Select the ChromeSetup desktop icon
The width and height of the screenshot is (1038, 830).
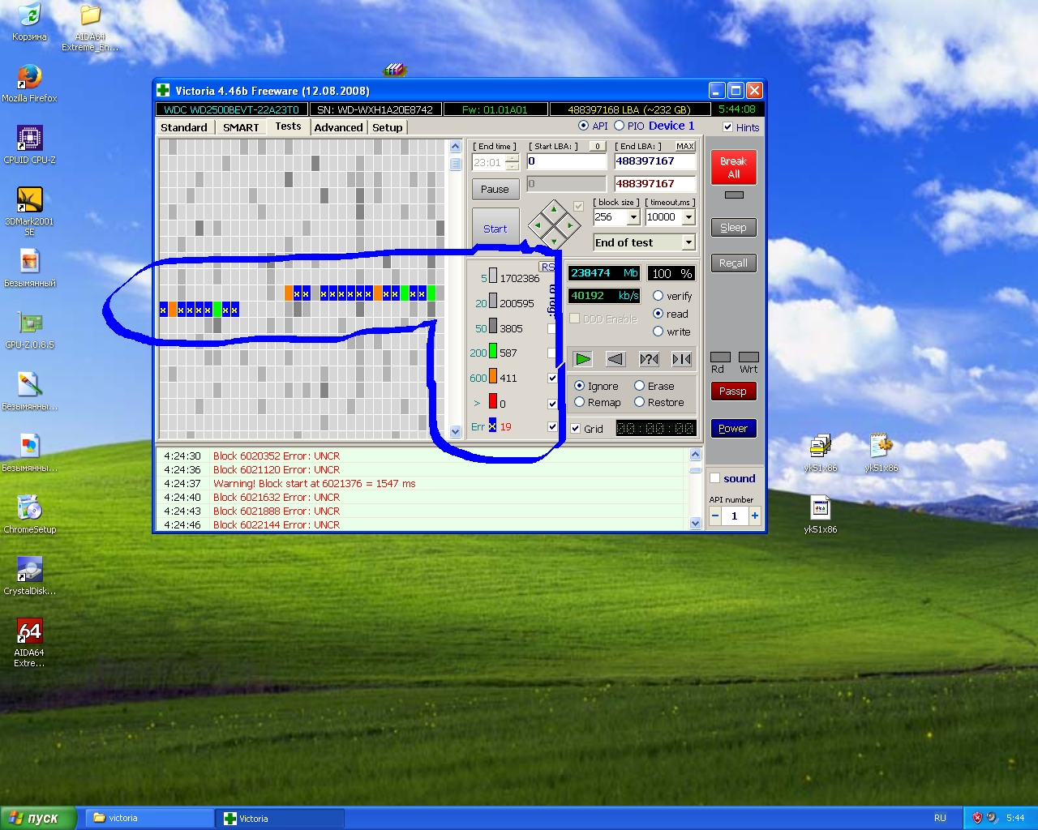pos(29,515)
